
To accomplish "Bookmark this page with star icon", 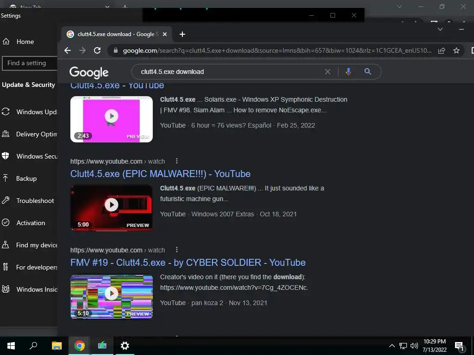I will coord(456,50).
